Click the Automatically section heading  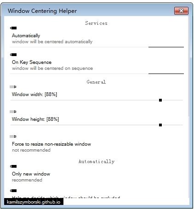pos(97,161)
